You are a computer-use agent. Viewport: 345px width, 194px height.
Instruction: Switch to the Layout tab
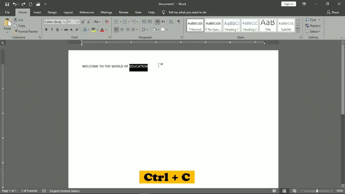(68, 12)
